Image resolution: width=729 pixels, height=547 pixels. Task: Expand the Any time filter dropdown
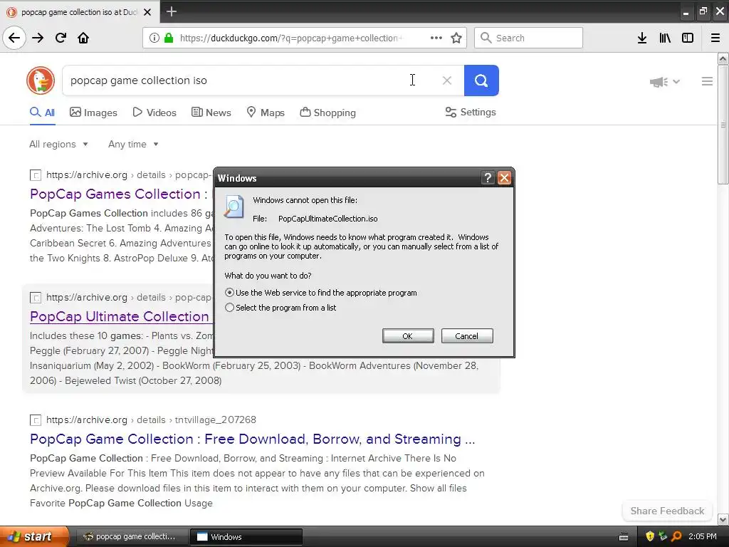coord(133,144)
